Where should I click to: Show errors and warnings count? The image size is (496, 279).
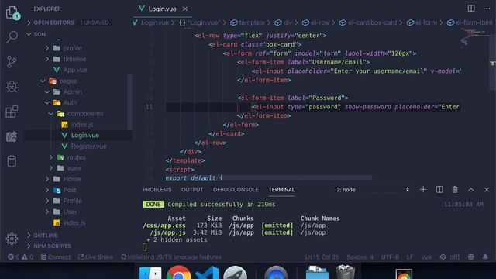point(21,257)
